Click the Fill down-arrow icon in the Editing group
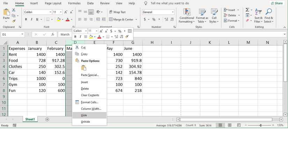 click(248, 15)
